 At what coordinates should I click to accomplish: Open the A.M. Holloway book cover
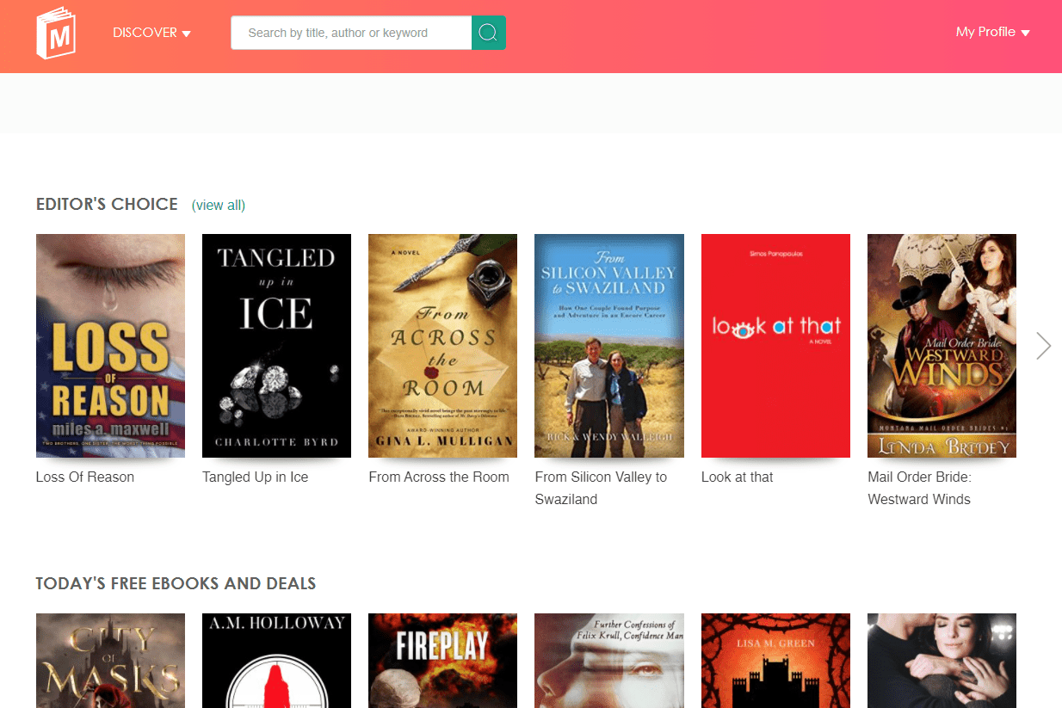tap(276, 661)
